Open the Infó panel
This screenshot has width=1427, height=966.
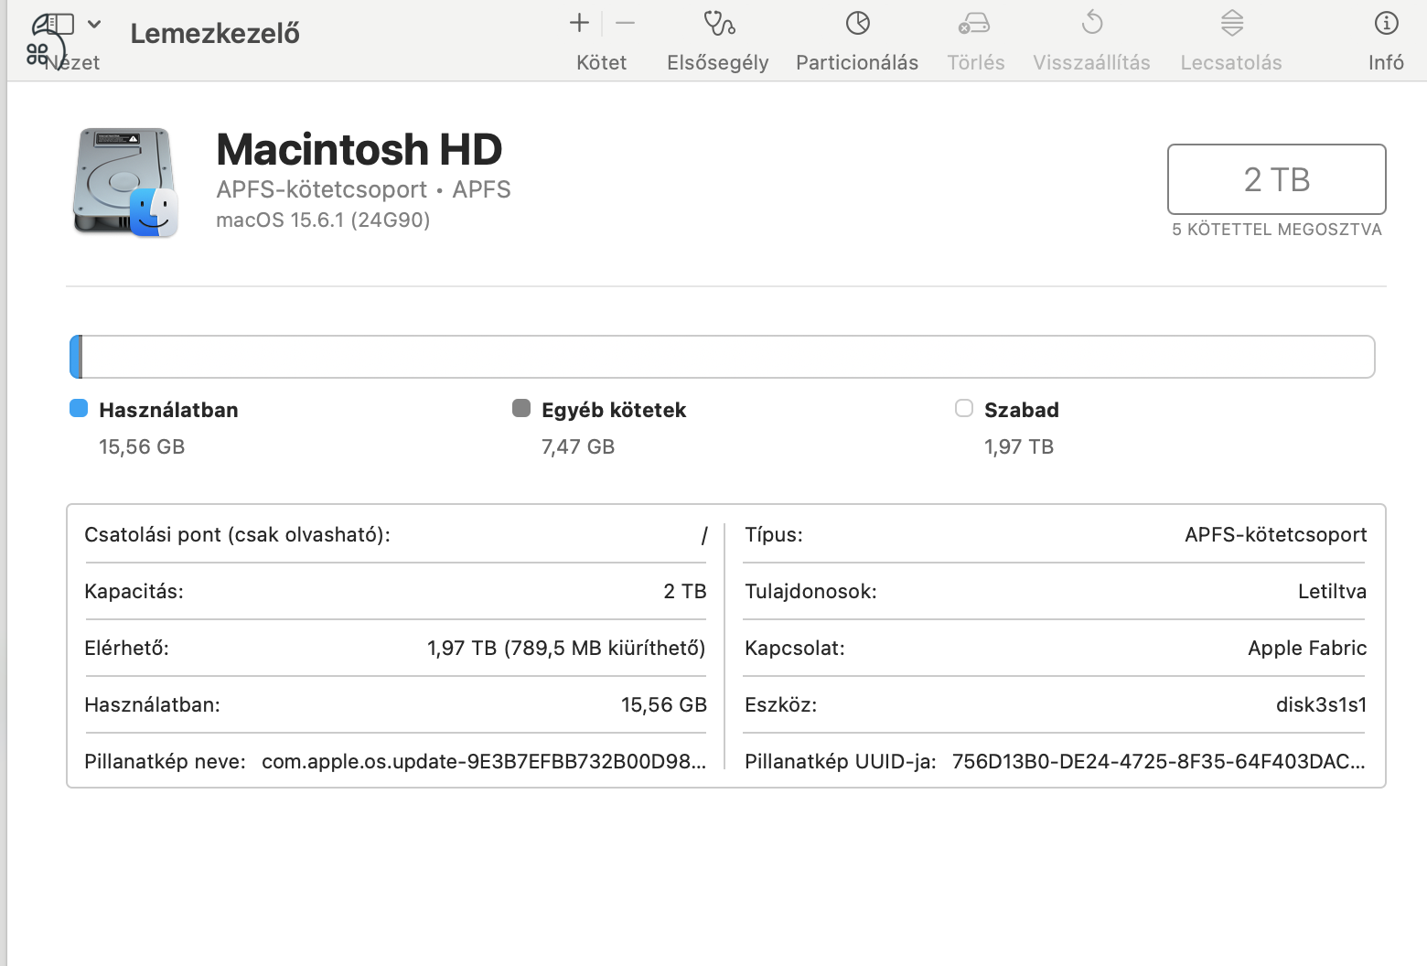[x=1385, y=37]
